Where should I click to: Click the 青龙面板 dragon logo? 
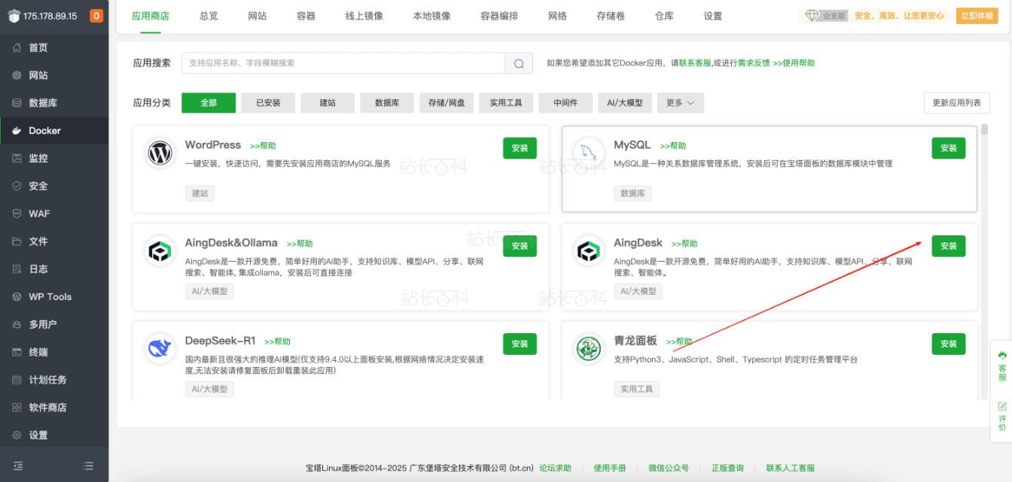589,348
